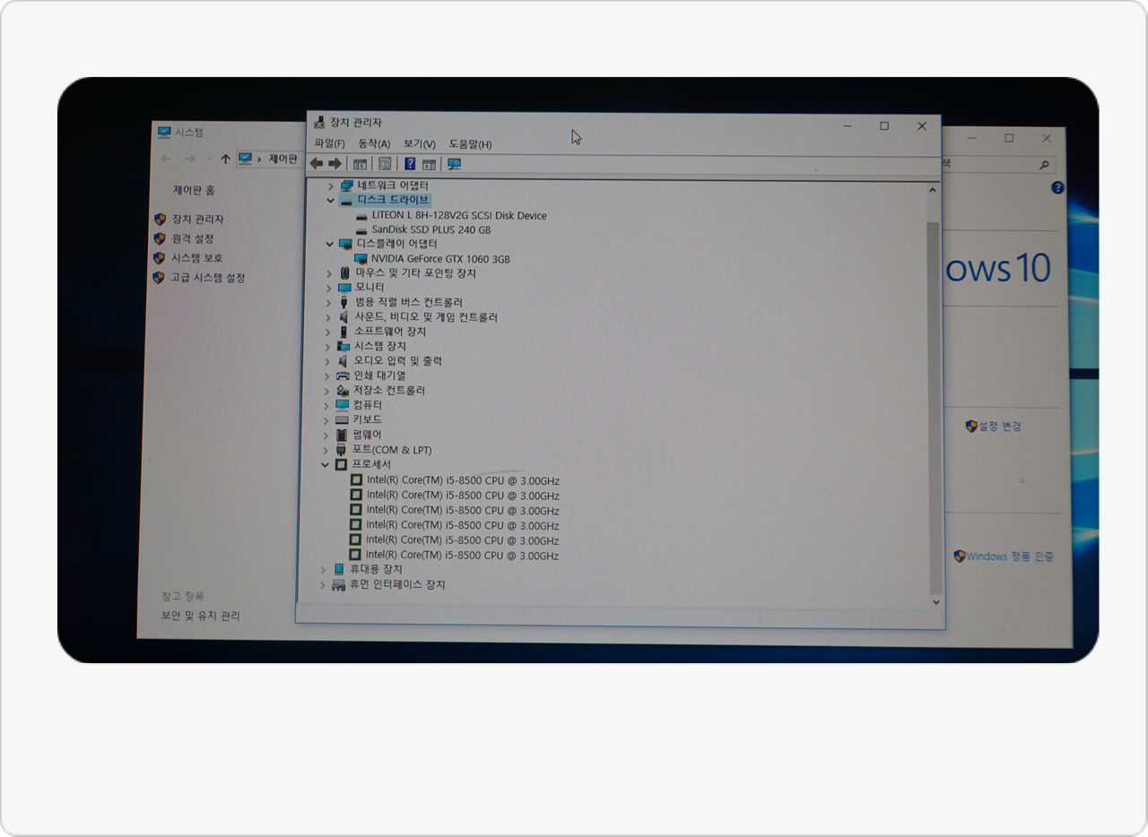Expand the 휴먼 인터페이스 장치 node

pos(323,585)
